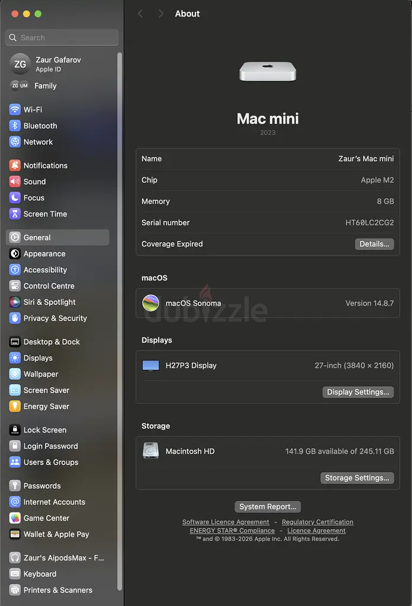Go back with the left chevron
Viewport: 412px width, 606px height.
(140, 14)
